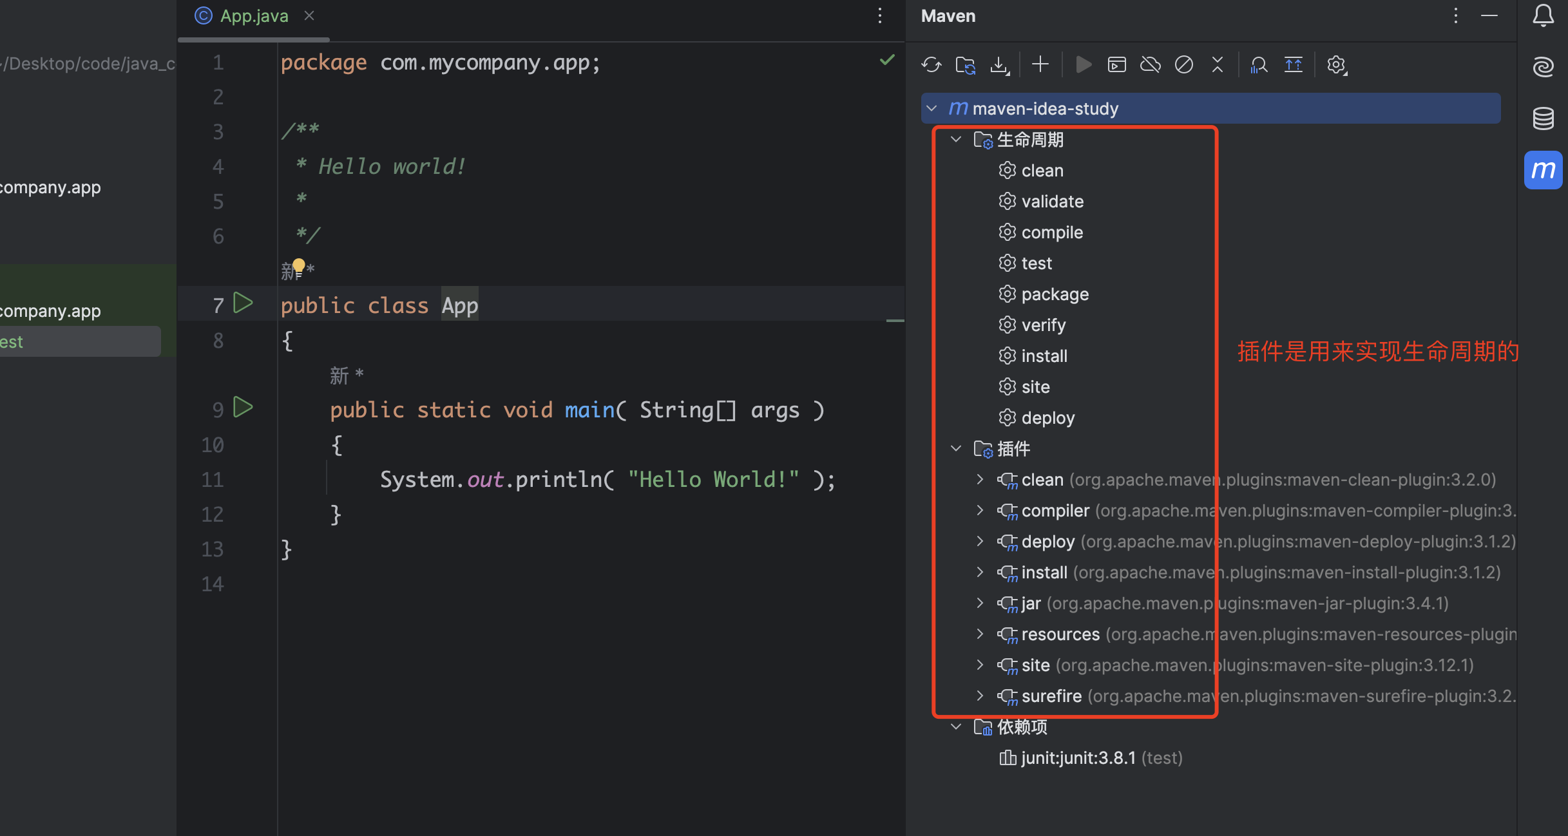Screen dimensions: 1568x836
Task: Click Collapse All icon in Maven toolbar
Action: (x=1217, y=65)
